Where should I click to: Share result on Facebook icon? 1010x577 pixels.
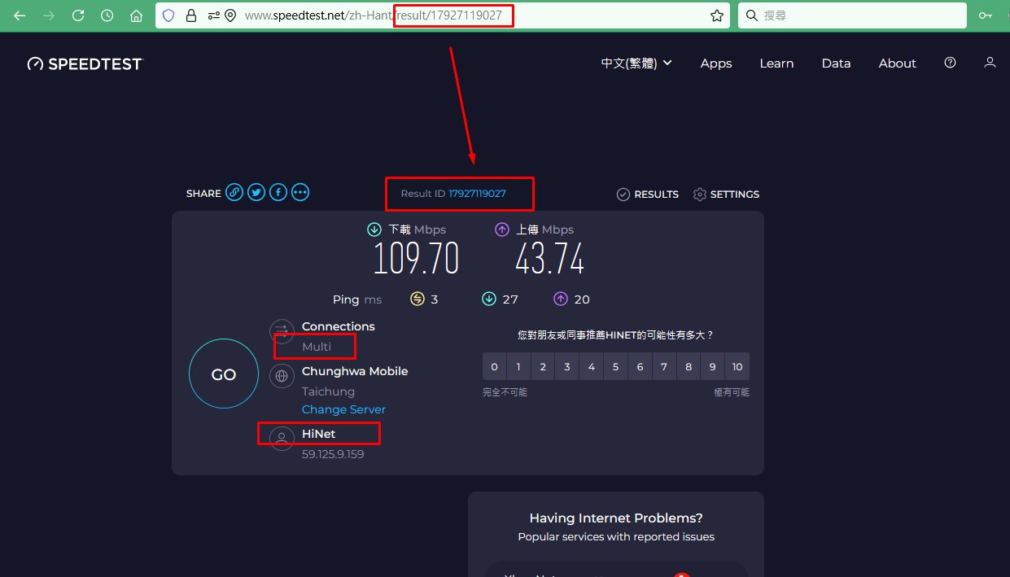click(278, 193)
